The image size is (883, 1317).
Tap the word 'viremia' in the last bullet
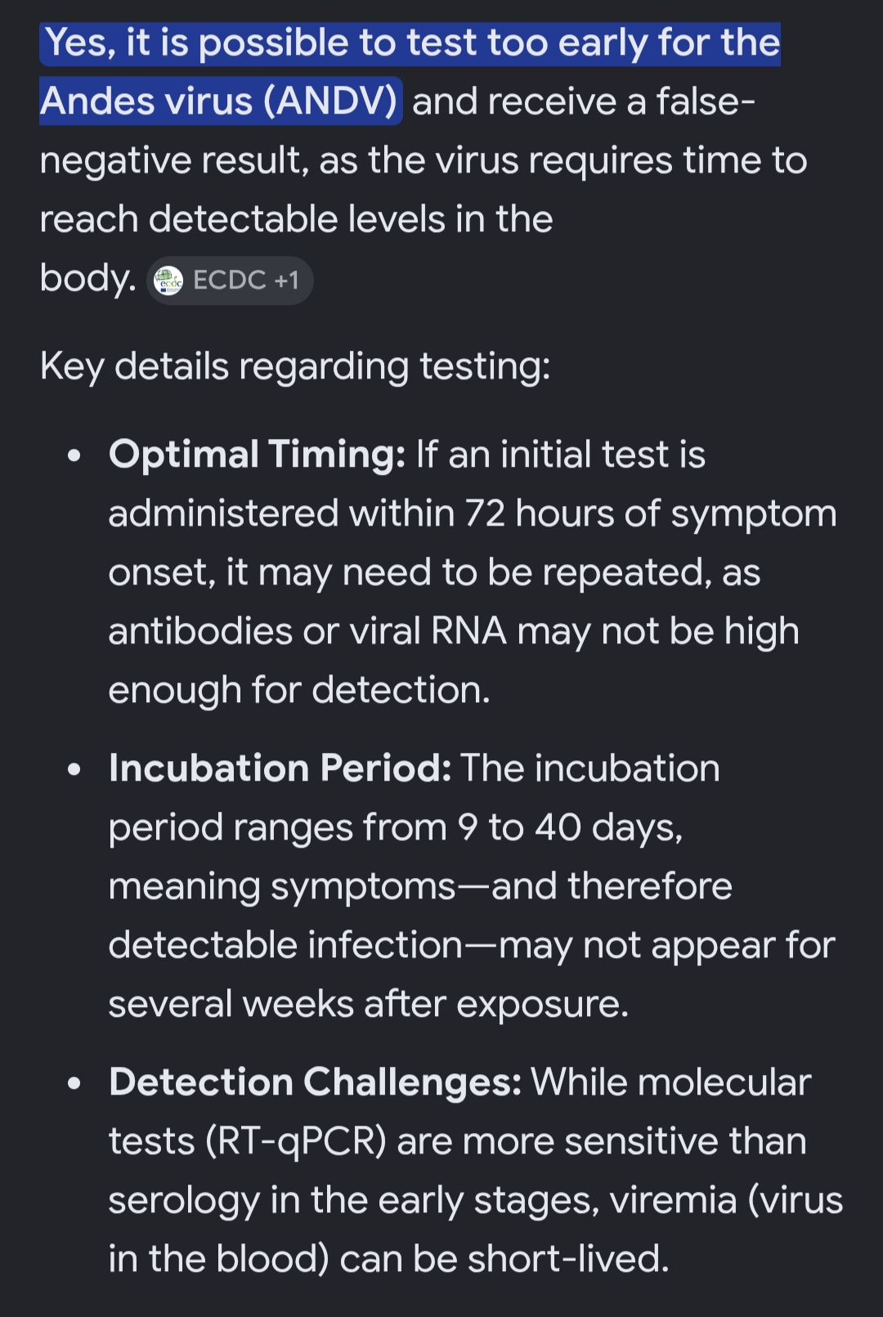(673, 1200)
